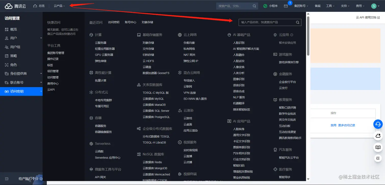Image resolution: width=385 pixels, height=185 pixels.
Task: Click the 访问密钥 key icon in the sidebar
Action: click(x=7, y=91)
